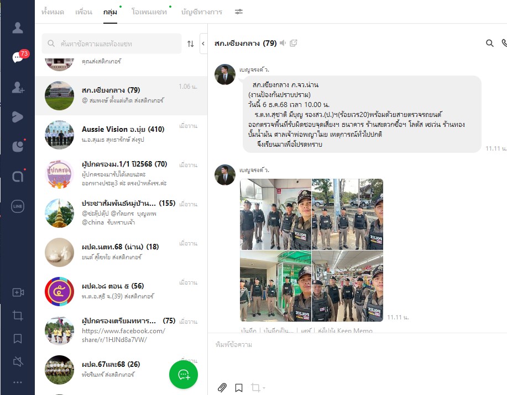The height and width of the screenshot is (395, 507).
Task: Expand the screen capture dropdown arrow
Action: (264, 388)
